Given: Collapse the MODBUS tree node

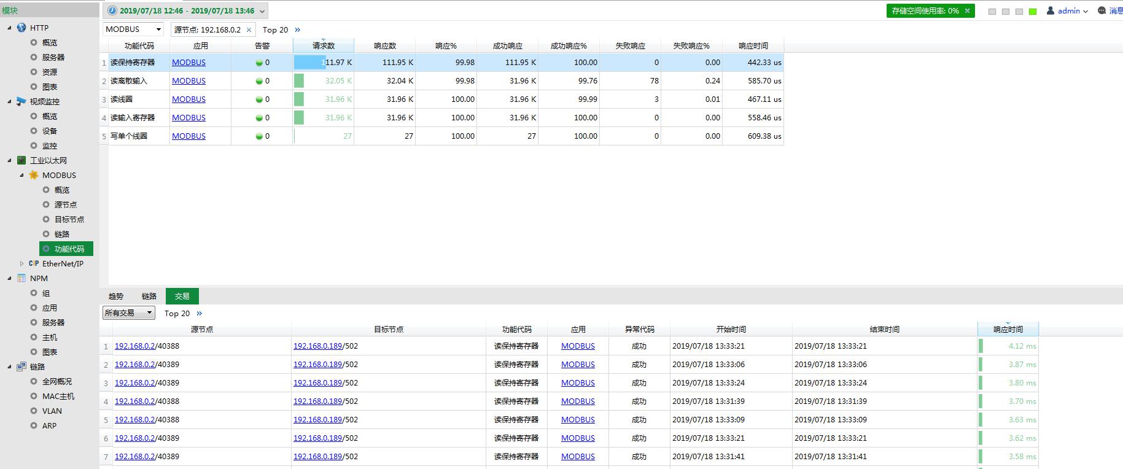Looking at the screenshot, I should pos(21,175).
